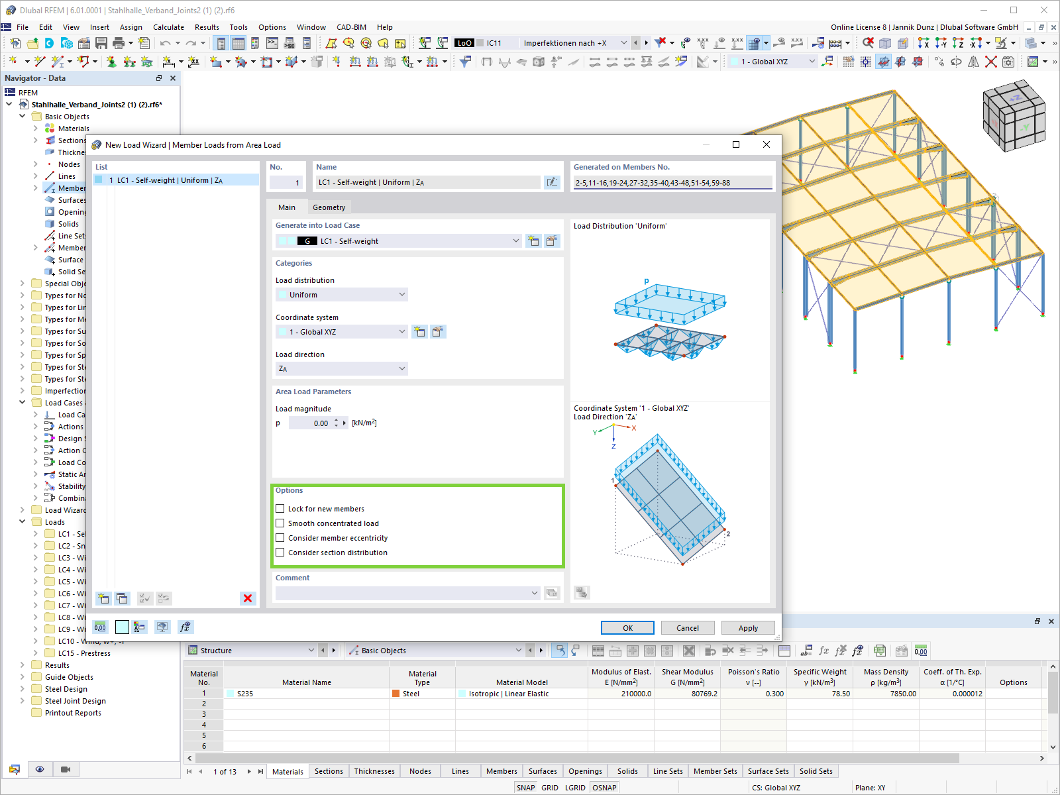Switch to the Geometry tab
1060x795 pixels.
pyautogui.click(x=329, y=207)
